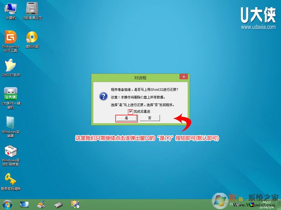Launch the Apple partition identification tool
281x210 pixels.
tap(32, 9)
